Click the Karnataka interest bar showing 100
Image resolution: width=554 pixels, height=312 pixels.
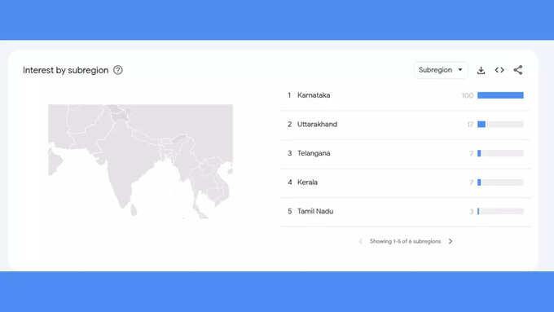pos(500,95)
